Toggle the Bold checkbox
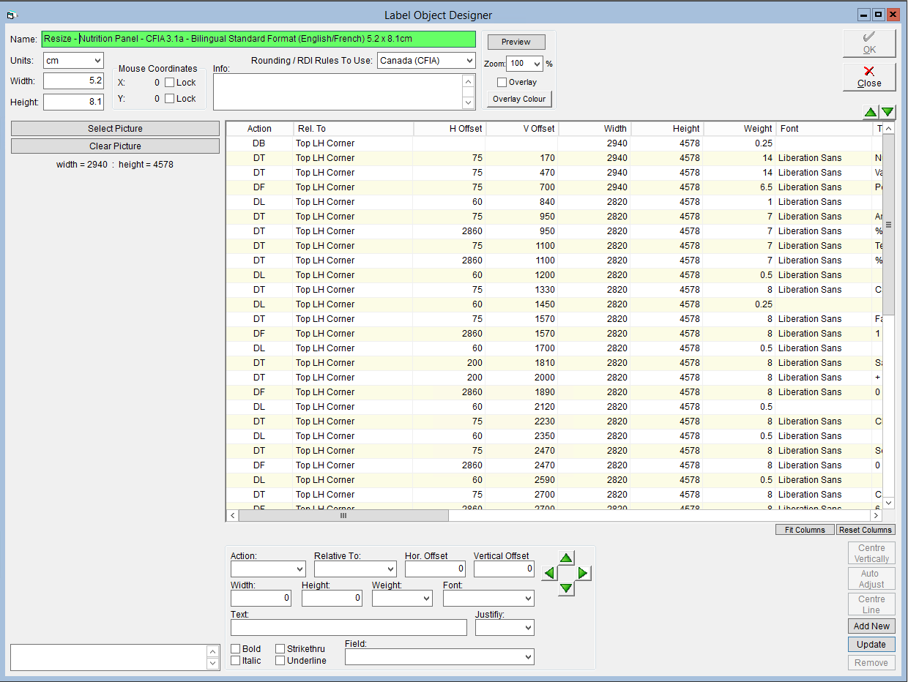 point(236,649)
